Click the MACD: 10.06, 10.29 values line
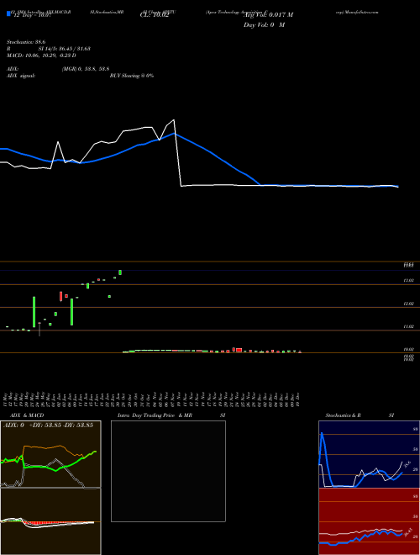This screenshot has width=420, height=555. pyautogui.click(x=41, y=55)
